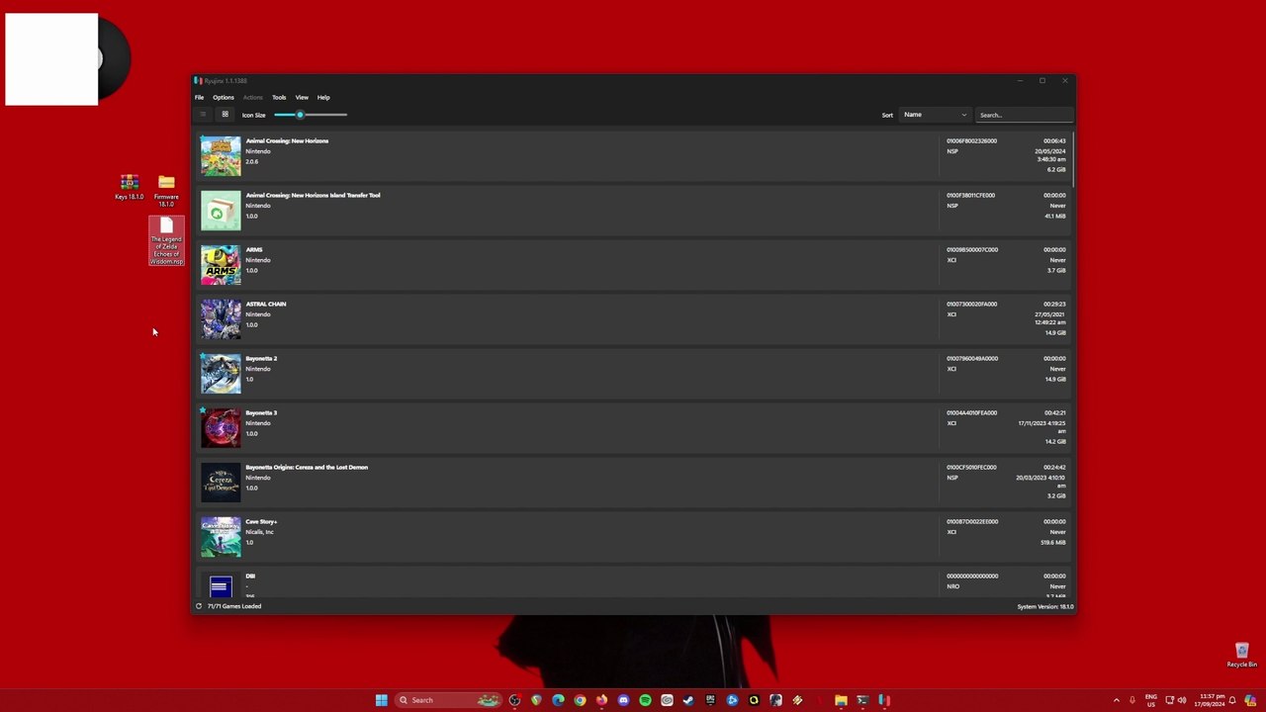Open the Actions menu

point(253,97)
